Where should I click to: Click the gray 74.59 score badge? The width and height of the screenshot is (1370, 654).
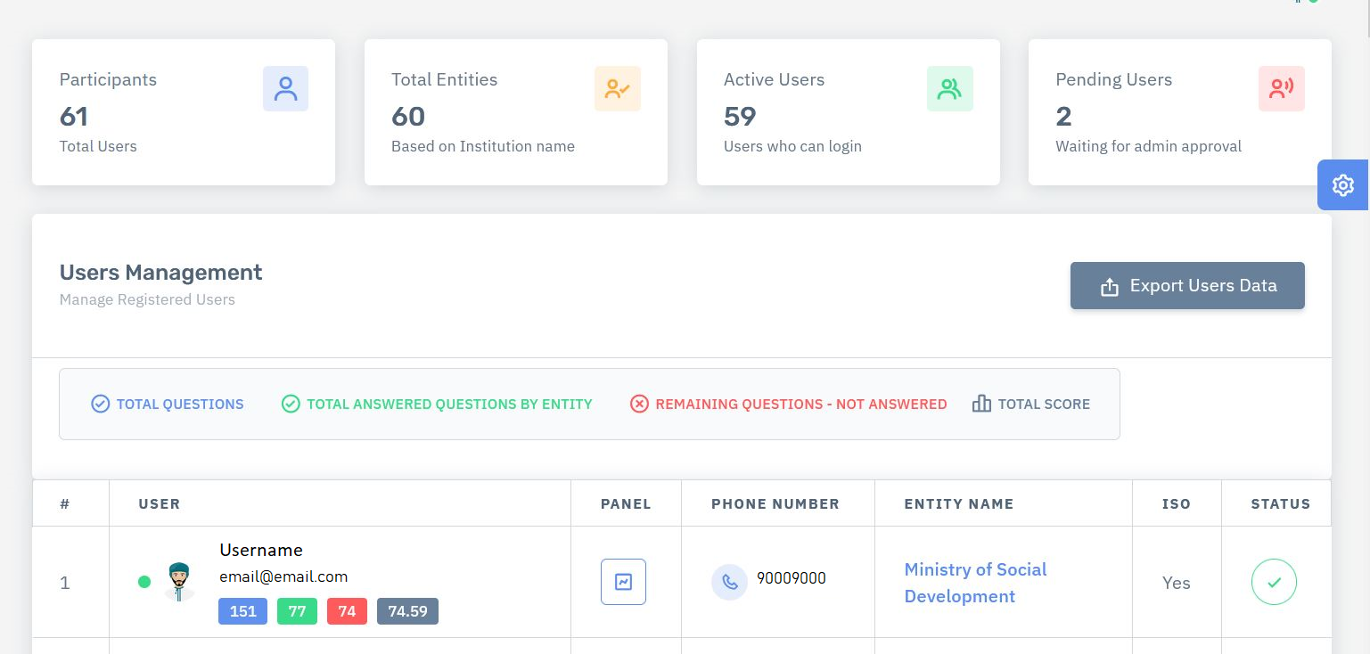(407, 611)
